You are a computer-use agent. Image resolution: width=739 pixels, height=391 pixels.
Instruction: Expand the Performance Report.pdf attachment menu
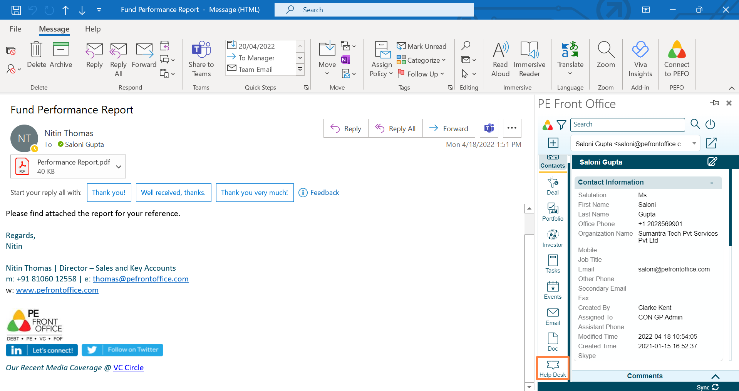tap(118, 166)
